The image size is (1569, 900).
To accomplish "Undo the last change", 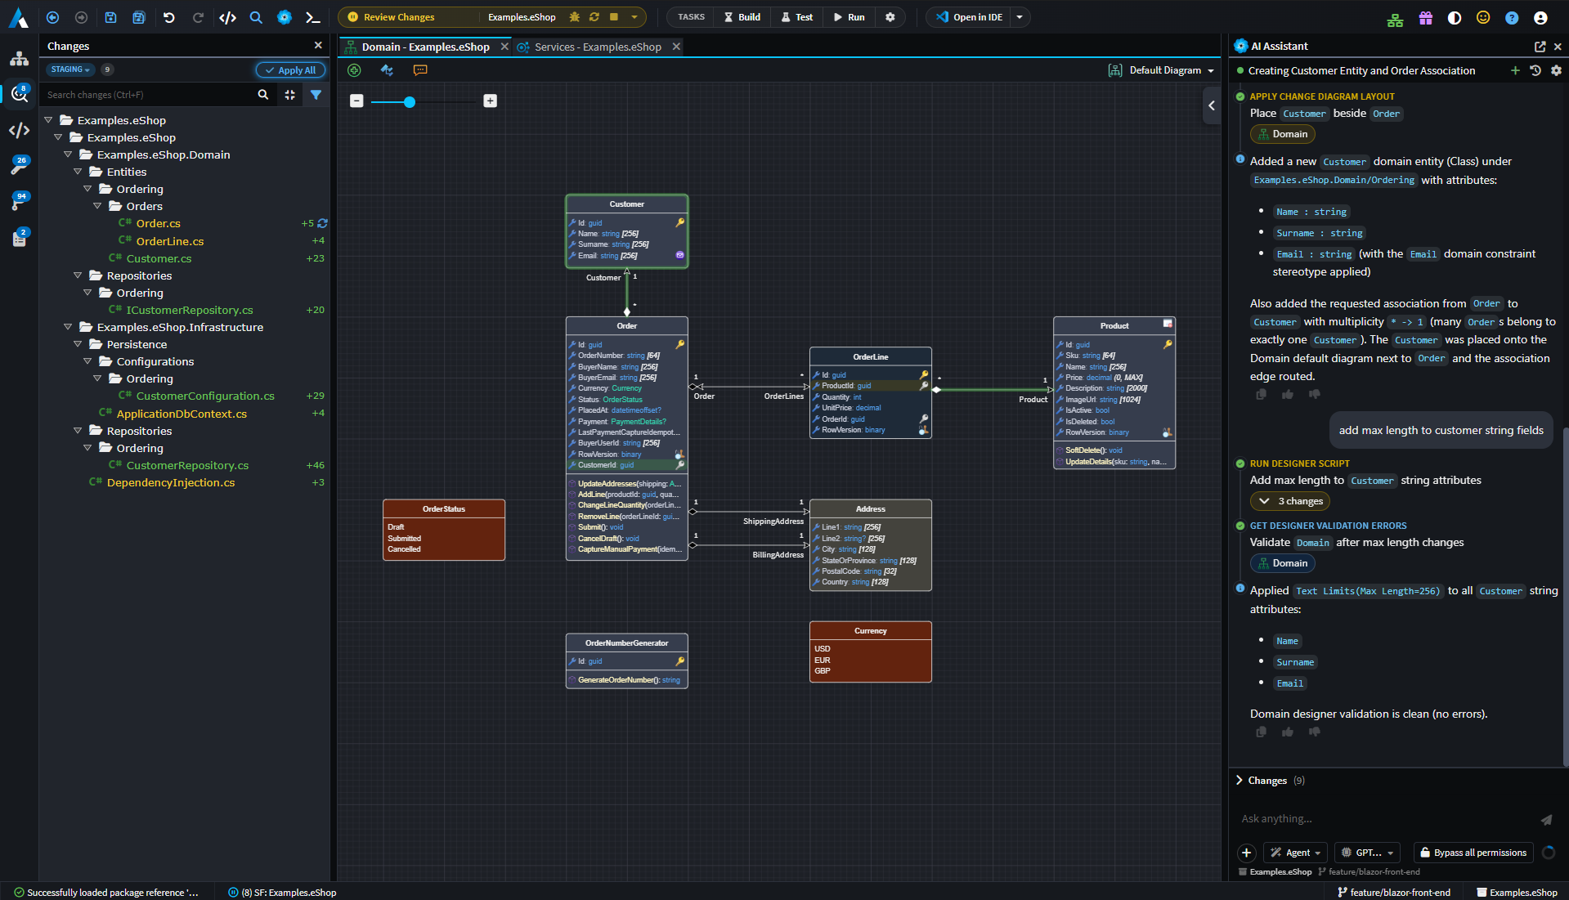I will click(169, 17).
